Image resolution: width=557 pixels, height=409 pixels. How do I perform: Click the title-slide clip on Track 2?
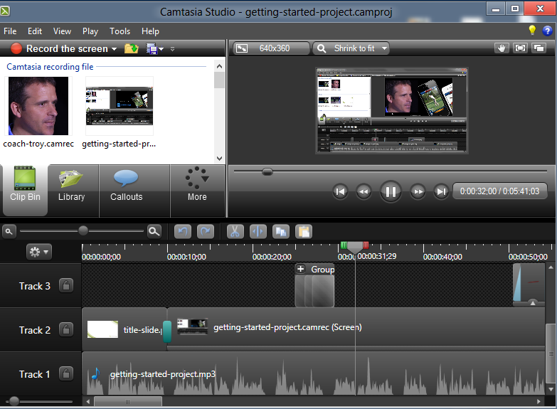(124, 329)
